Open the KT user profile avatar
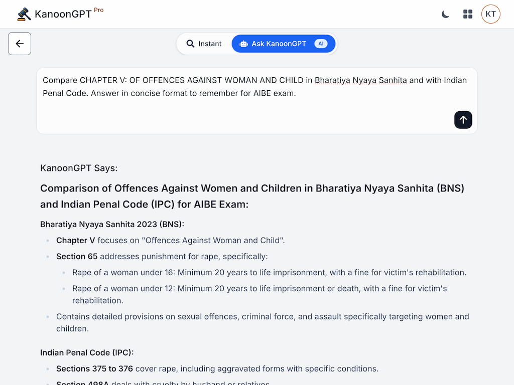This screenshot has width=514, height=385. click(490, 14)
